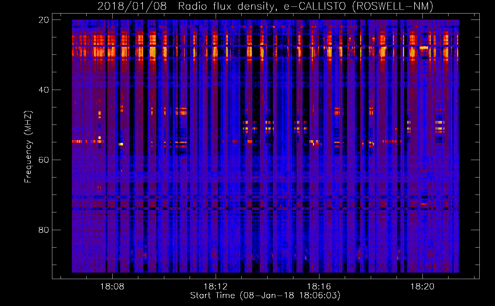This screenshot has width=495, height=306.
Task: Click the date "2018/01/08" in the title
Action: pyautogui.click(x=132, y=6)
